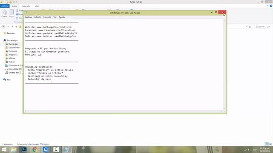The image size is (273, 153).
Task: Click the Notepad icon in its title bar
Action: tap(26, 13)
